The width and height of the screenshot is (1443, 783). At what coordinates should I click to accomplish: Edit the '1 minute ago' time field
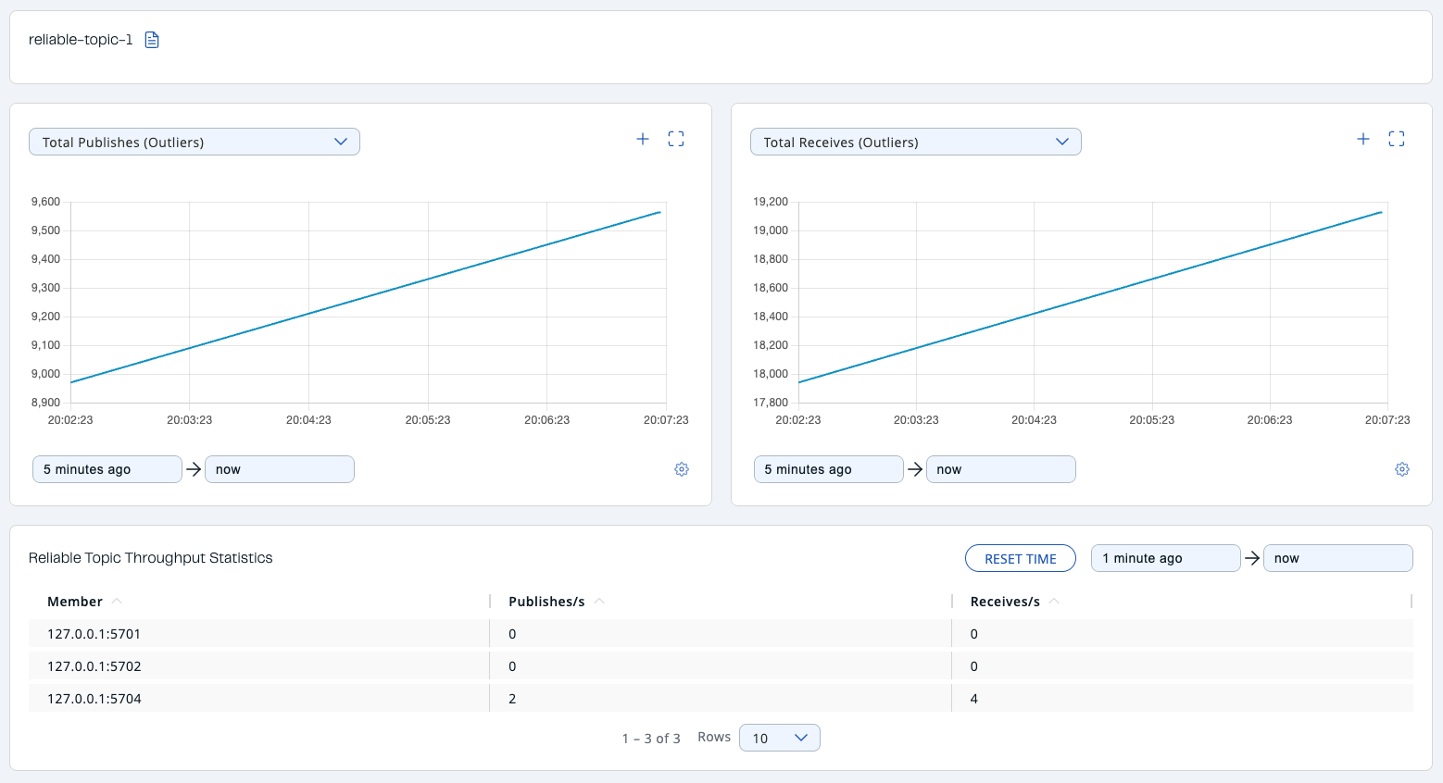tap(1165, 558)
